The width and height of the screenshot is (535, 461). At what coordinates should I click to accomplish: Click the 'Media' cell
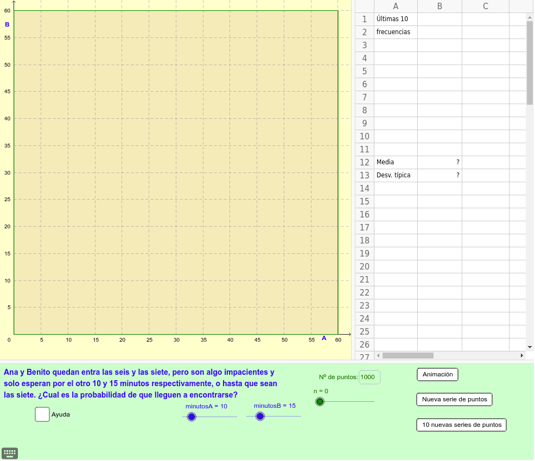coord(396,162)
